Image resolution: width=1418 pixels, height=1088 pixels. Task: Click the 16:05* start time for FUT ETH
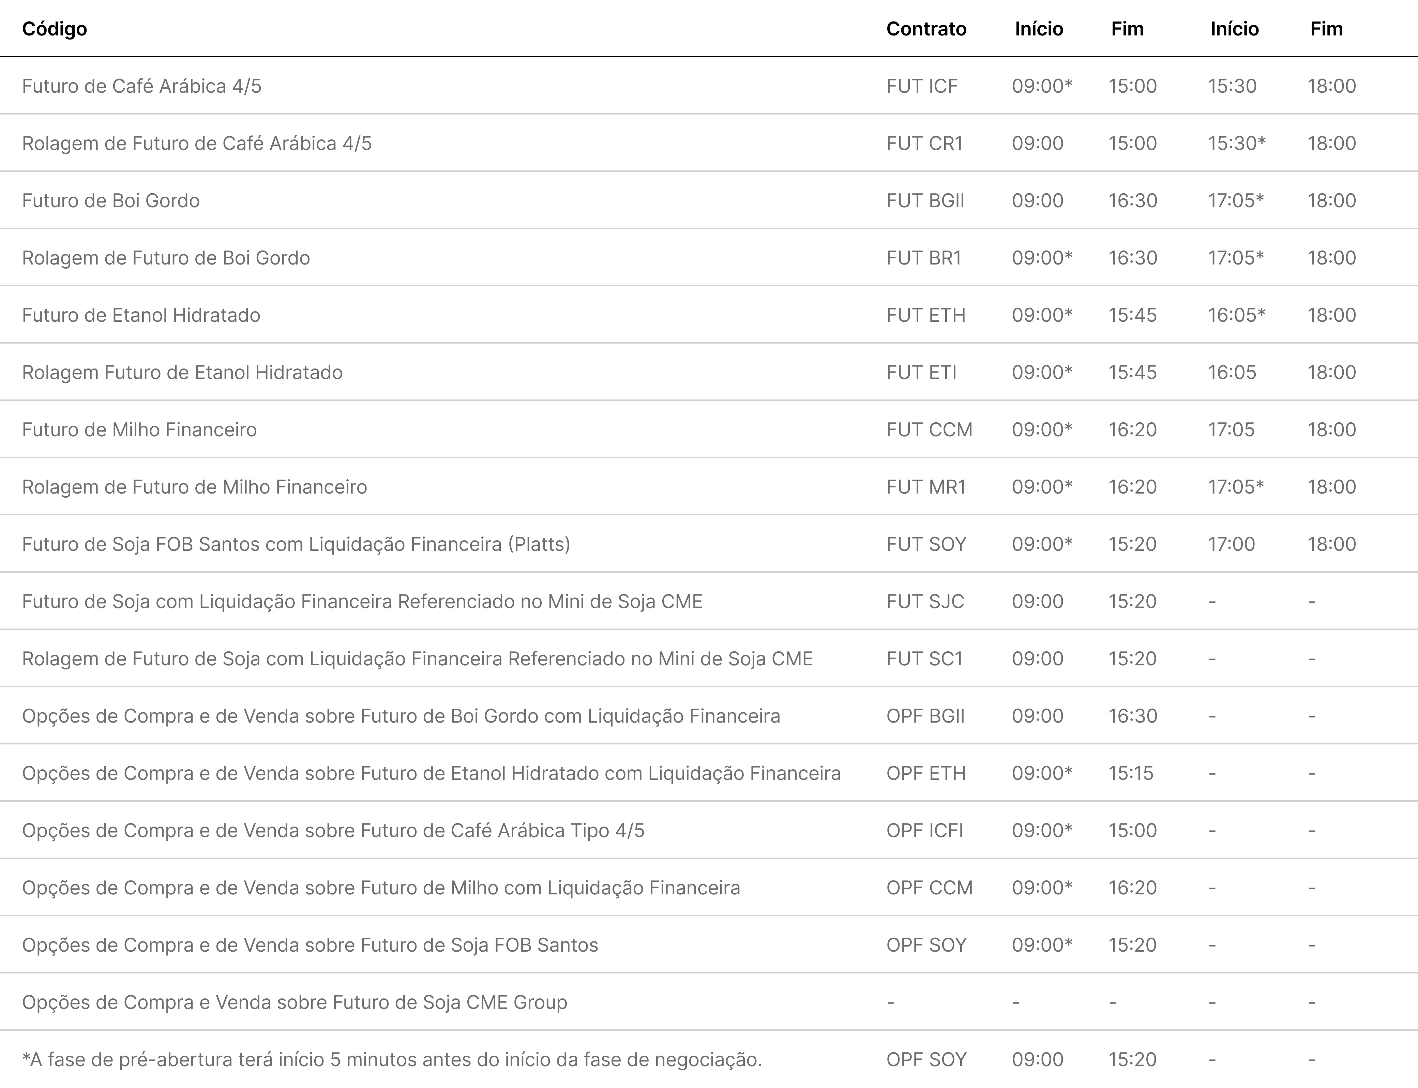coord(1237,315)
